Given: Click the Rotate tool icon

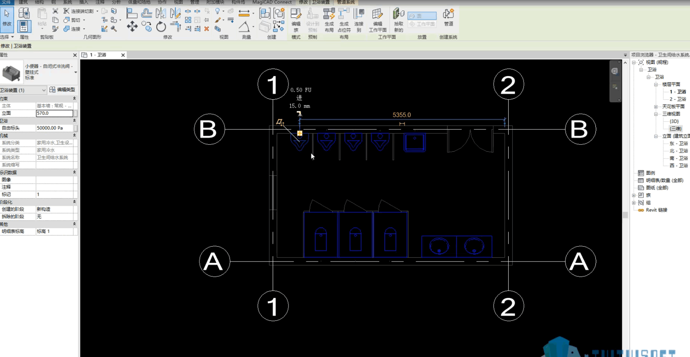Looking at the screenshot, I should (x=161, y=27).
